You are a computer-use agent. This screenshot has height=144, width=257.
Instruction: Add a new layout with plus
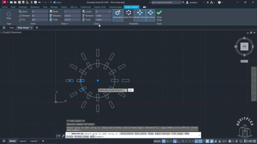43,141
